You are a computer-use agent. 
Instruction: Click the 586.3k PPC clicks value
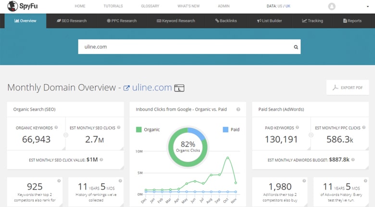(x=339, y=140)
